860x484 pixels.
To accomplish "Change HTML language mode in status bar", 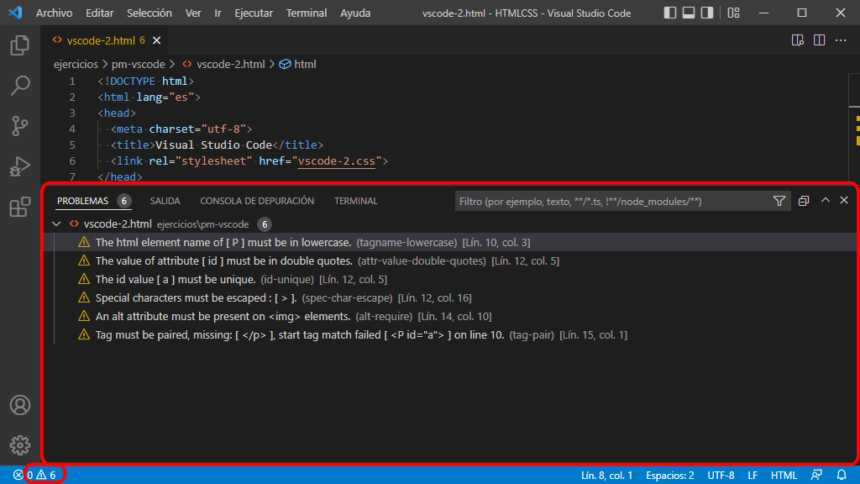I will click(x=784, y=476).
